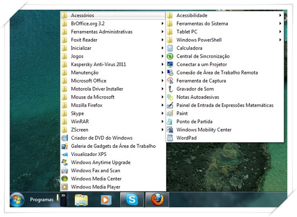The image size is (297, 217).
Task: Select the Skype folder in Programas menu
Action: pyautogui.click(x=113, y=113)
